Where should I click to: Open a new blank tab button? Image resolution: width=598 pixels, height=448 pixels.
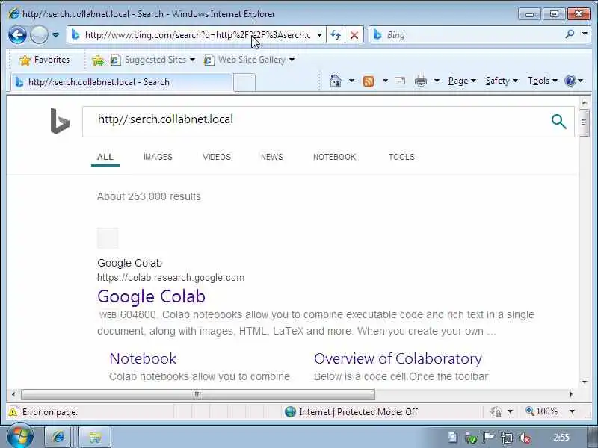[244, 82]
